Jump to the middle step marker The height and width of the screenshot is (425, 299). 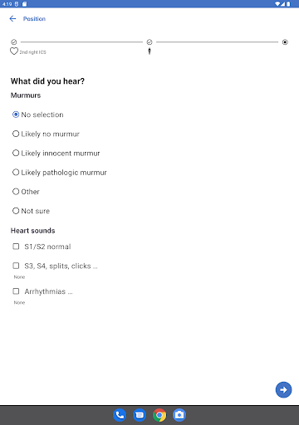point(149,42)
